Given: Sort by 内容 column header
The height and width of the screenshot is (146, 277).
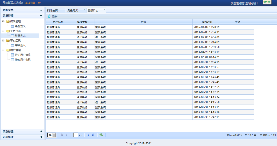Looking at the screenshot, I should (x=143, y=22).
